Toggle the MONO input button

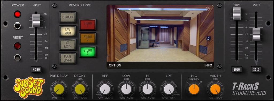point(36,69)
